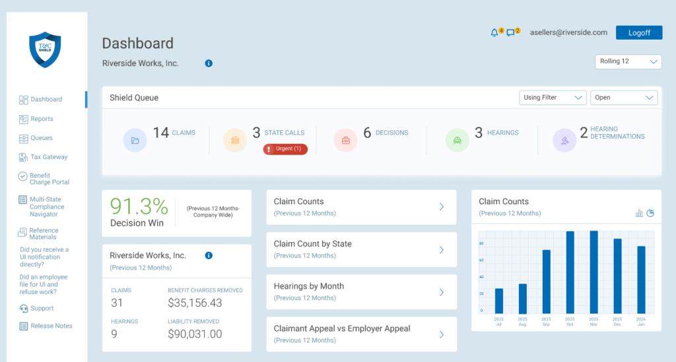676x362 pixels.
Task: Click the 2025 Dec chart bar
Action: 617,276
